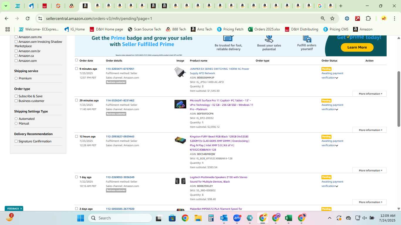
Task: Open the Windows Start menu
Action: (80, 218)
